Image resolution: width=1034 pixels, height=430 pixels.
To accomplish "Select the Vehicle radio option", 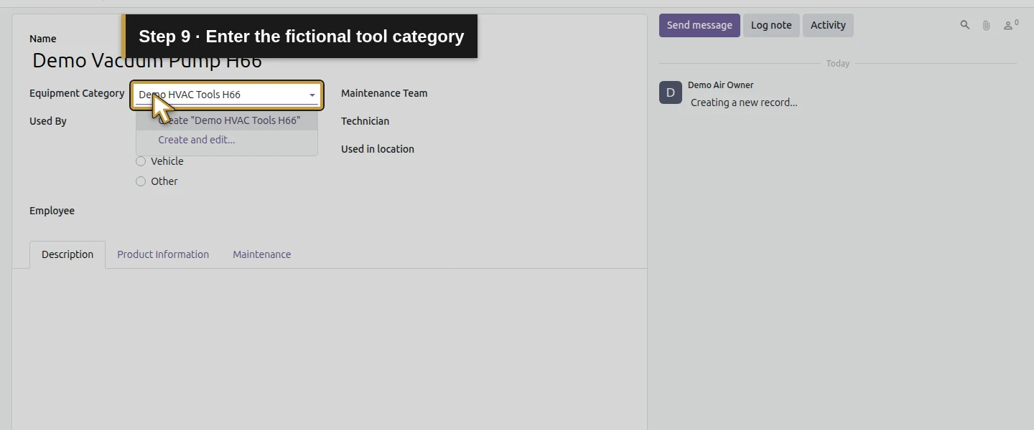I will [141, 161].
